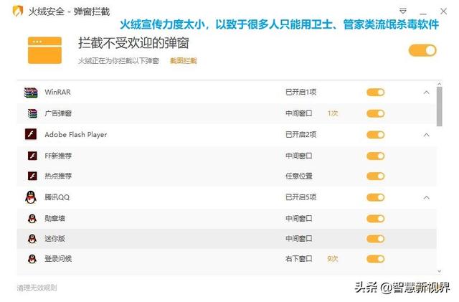Click the scrollbar down arrow
The height and width of the screenshot is (302, 459).
click(x=439, y=272)
